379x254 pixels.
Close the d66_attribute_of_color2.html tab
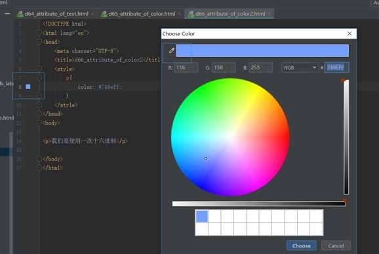pos(269,14)
